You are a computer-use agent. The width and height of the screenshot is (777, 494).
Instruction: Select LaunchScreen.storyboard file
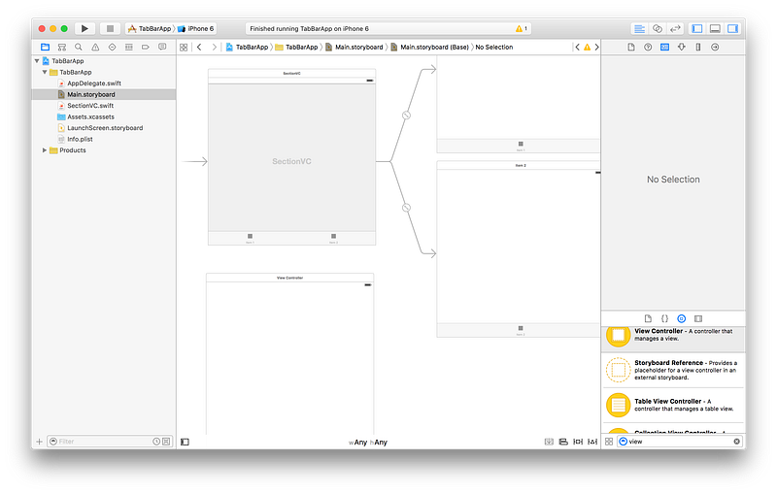[105, 128]
